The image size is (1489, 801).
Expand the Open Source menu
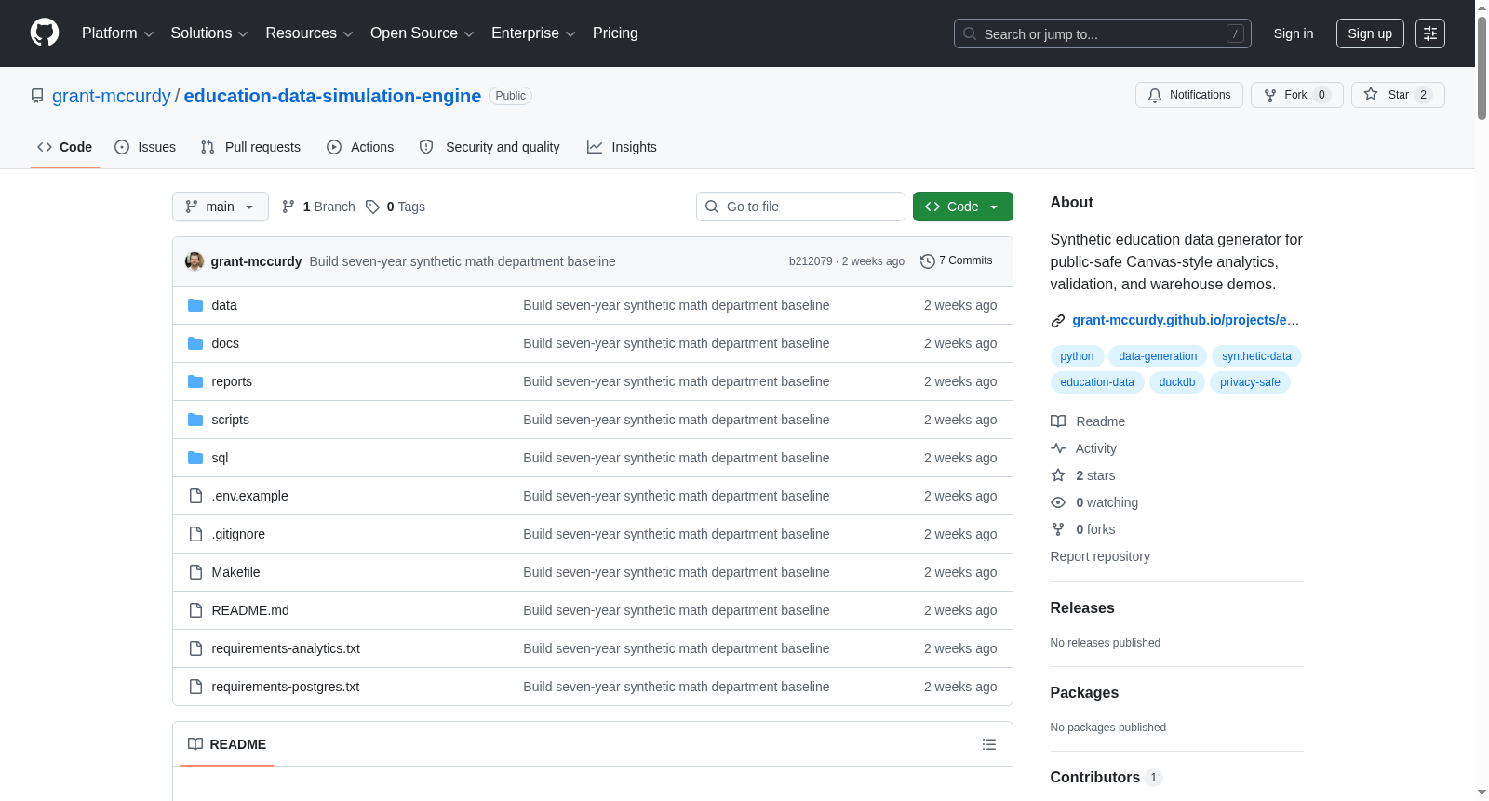(423, 33)
